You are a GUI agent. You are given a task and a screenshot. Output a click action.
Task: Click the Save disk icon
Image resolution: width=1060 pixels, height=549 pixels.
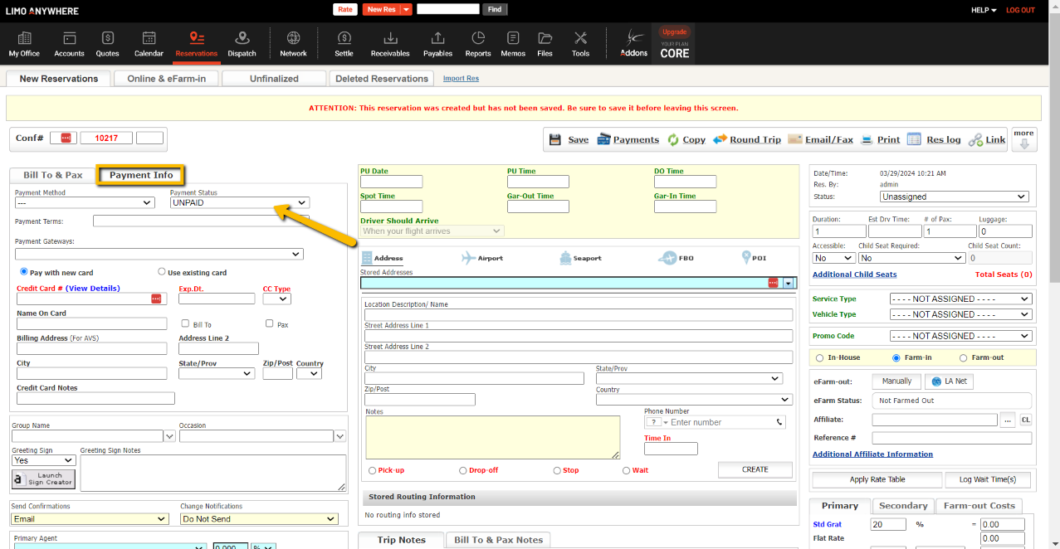click(x=555, y=140)
